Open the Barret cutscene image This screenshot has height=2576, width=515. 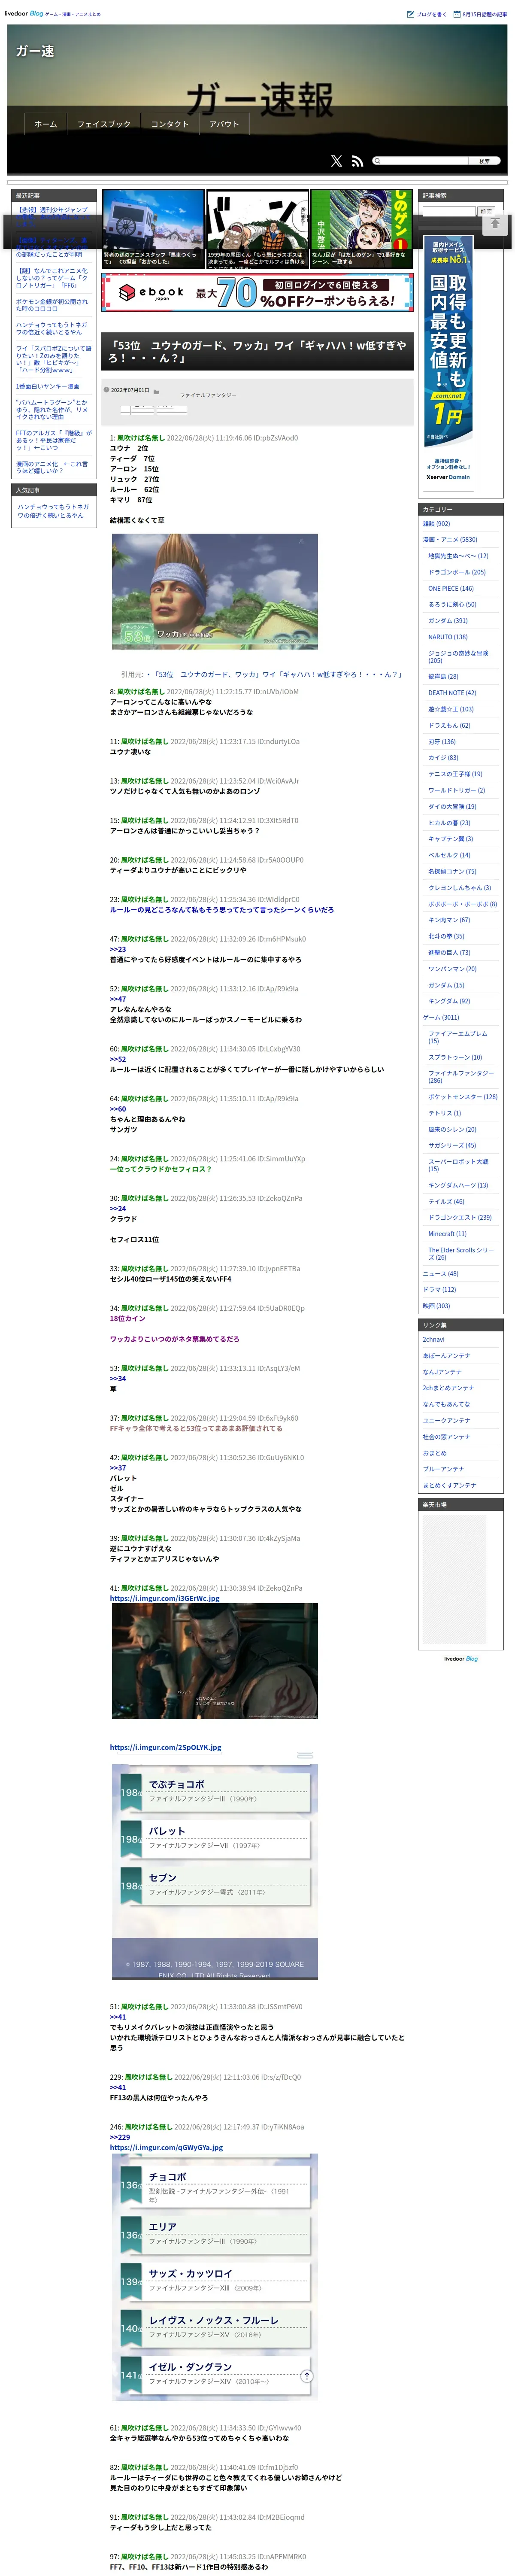click(215, 1661)
